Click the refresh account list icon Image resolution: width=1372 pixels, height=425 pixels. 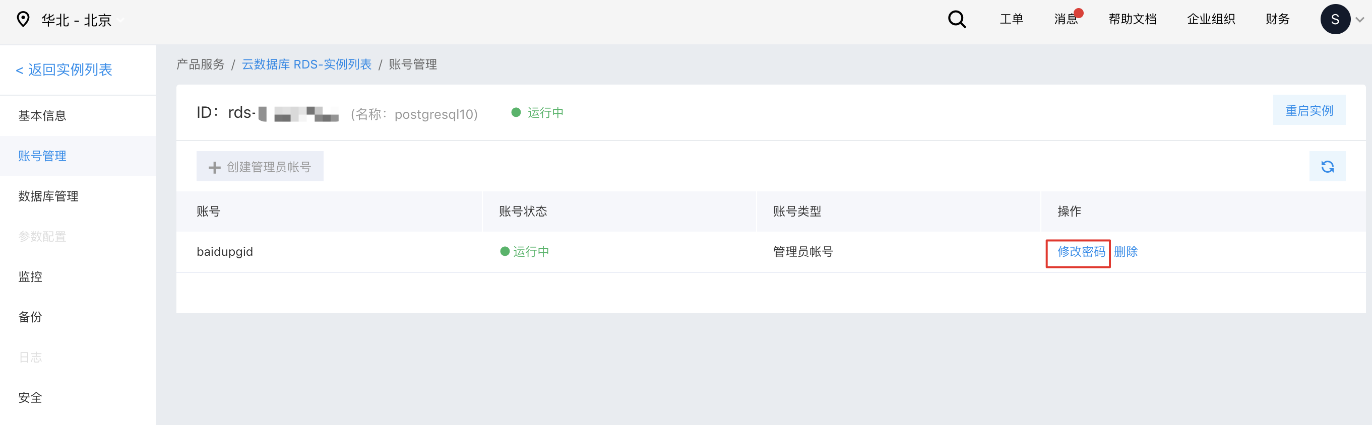point(1327,167)
